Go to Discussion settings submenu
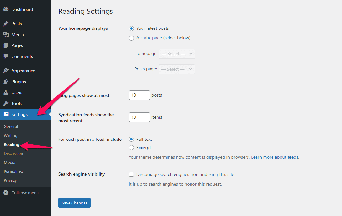 [13, 153]
